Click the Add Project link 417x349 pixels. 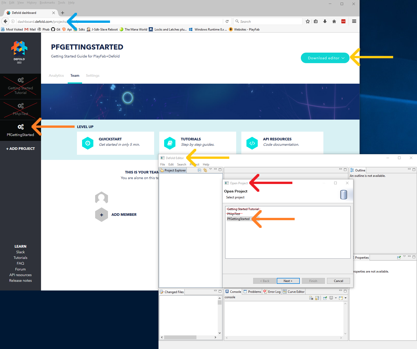[x=21, y=149]
